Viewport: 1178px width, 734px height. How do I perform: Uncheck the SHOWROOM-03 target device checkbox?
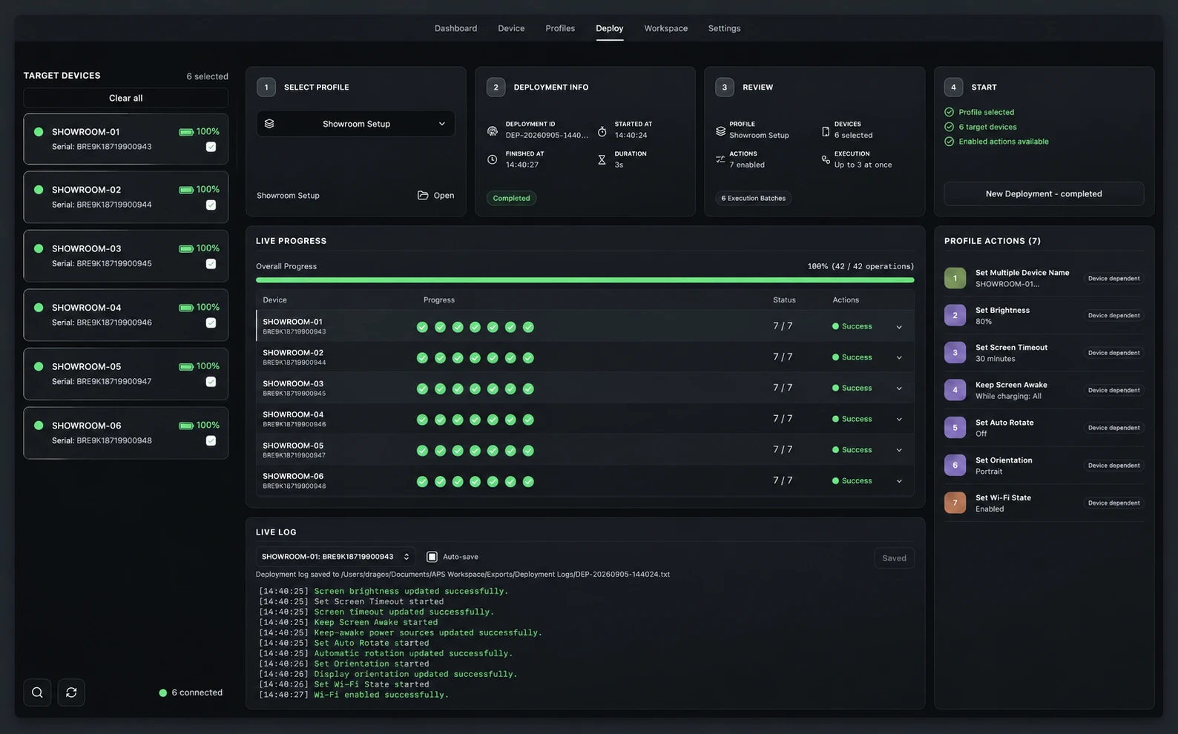[211, 264]
